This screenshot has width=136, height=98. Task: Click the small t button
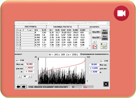tap(94, 42)
